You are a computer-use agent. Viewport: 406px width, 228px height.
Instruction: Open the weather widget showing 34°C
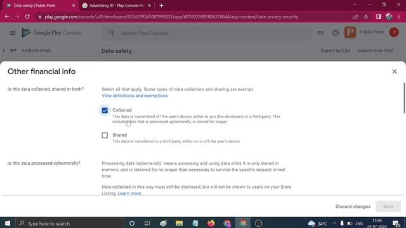pos(318,224)
